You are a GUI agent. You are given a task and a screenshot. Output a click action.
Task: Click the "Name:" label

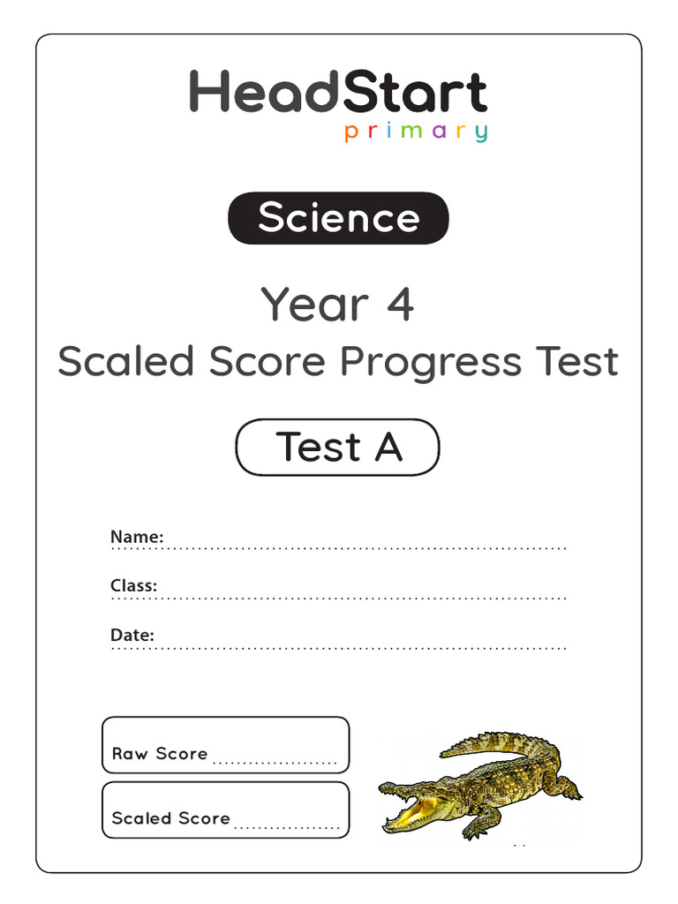coord(137,537)
